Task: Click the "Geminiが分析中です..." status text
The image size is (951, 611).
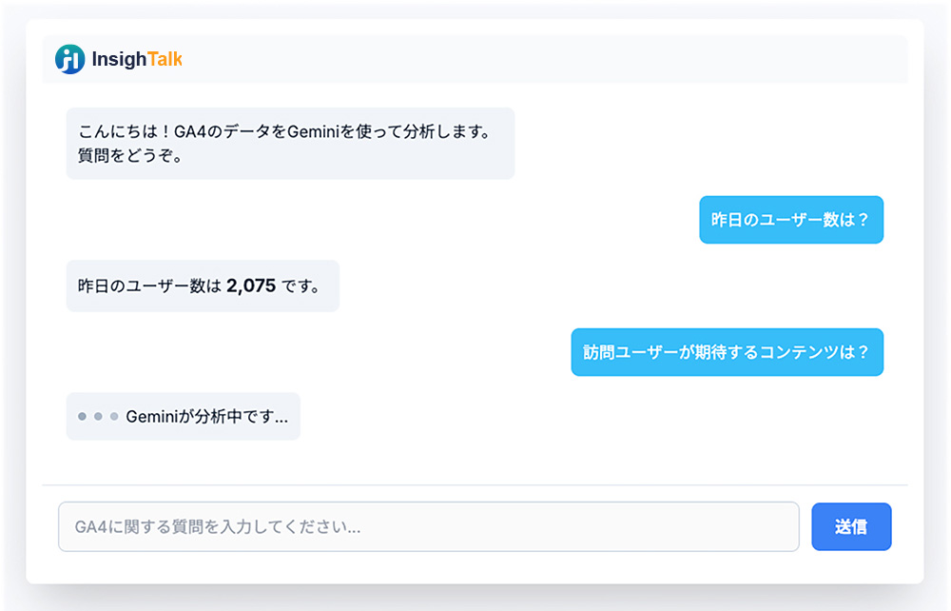Action: [x=206, y=417]
